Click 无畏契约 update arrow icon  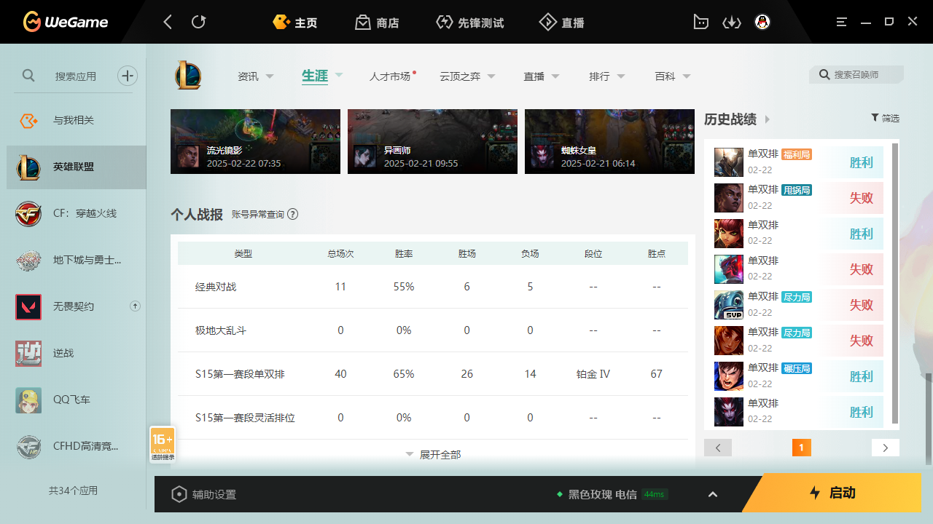point(135,306)
